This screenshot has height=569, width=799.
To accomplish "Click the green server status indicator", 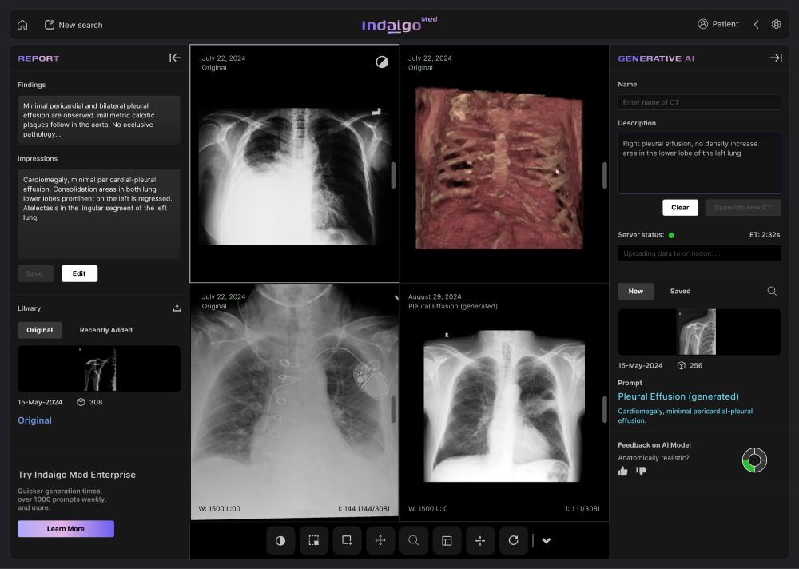I will click(671, 235).
